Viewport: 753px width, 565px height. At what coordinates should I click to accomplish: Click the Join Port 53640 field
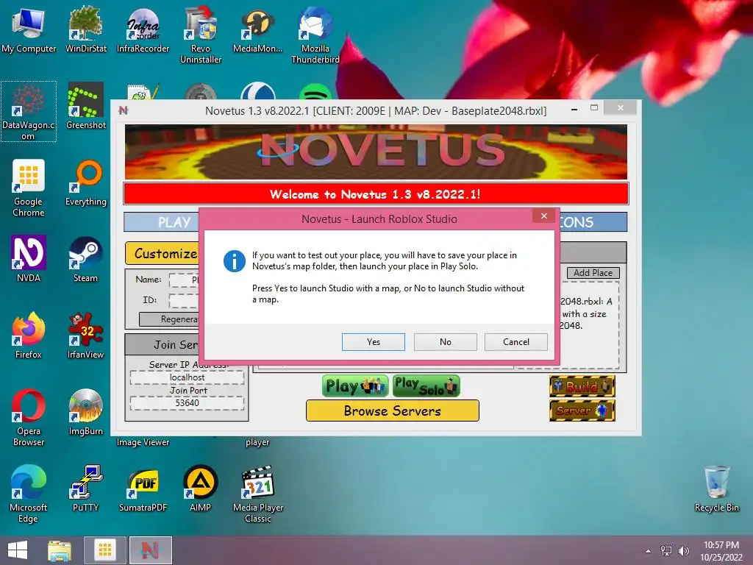187,403
